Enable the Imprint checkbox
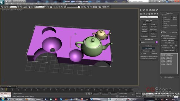This screenshot has width=180, height=101. coord(172,17)
